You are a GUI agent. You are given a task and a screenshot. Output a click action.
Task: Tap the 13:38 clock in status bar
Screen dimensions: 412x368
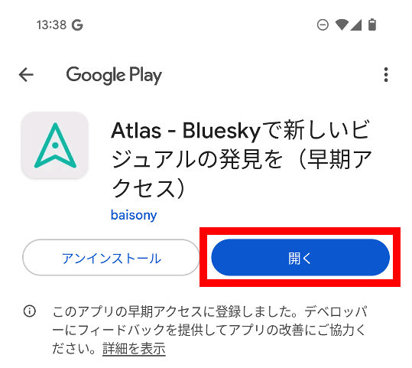(x=51, y=25)
